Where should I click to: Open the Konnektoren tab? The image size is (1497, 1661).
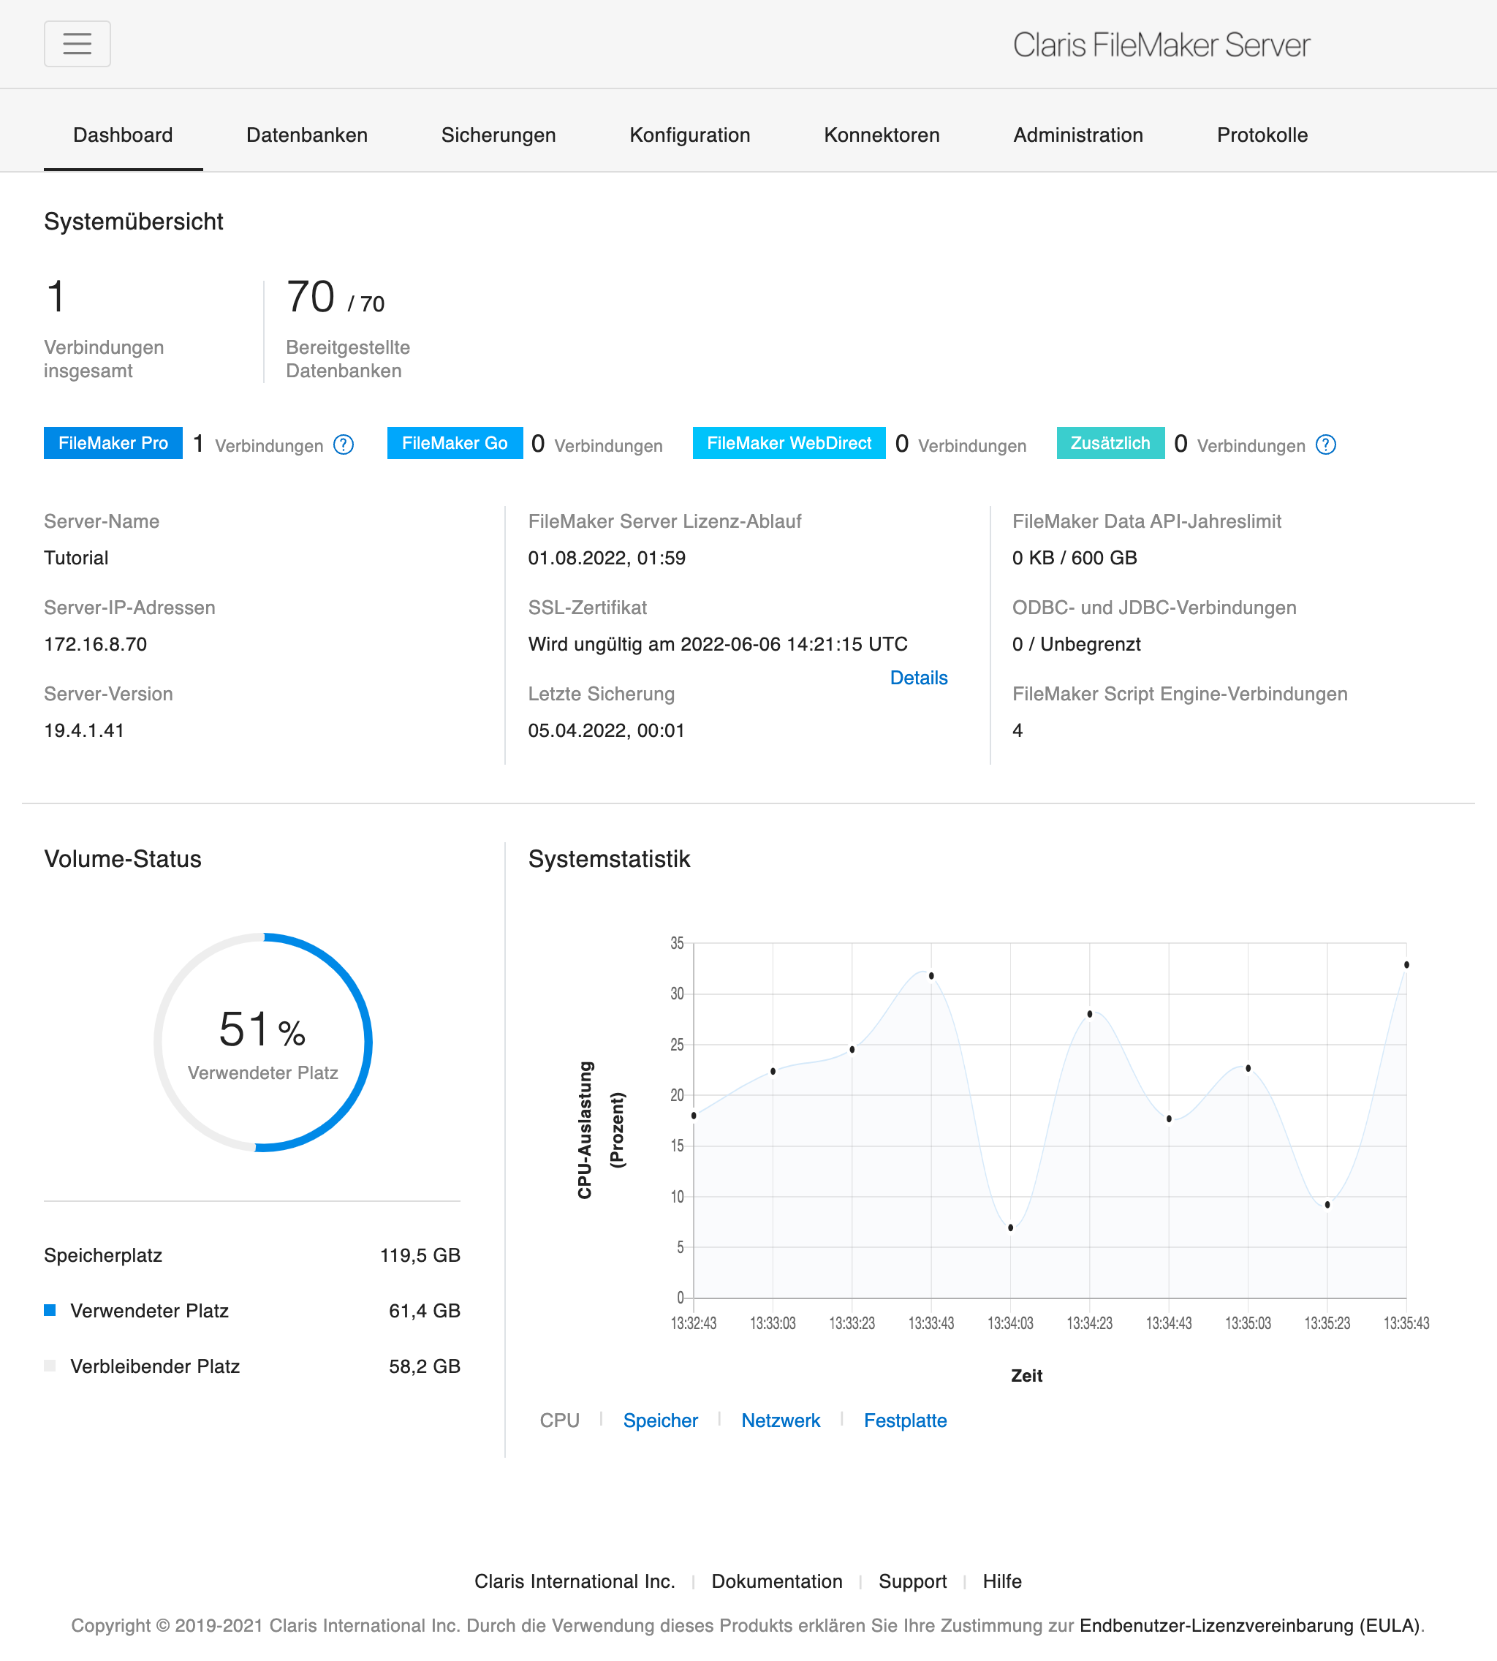[x=882, y=135]
